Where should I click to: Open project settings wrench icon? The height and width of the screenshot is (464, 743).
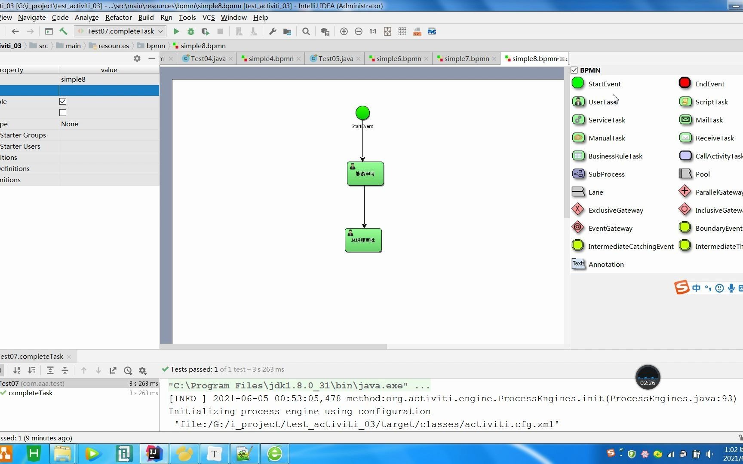coord(273,31)
